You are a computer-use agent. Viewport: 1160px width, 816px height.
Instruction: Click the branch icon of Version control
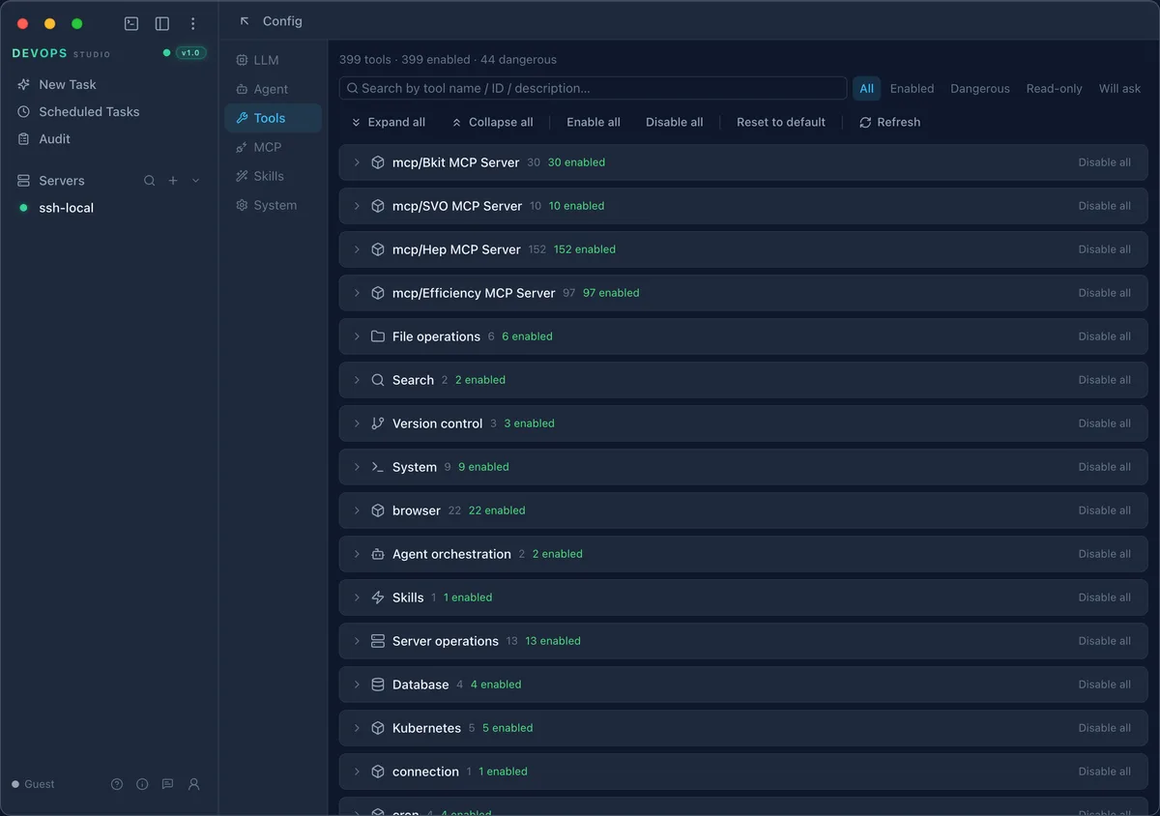(378, 423)
